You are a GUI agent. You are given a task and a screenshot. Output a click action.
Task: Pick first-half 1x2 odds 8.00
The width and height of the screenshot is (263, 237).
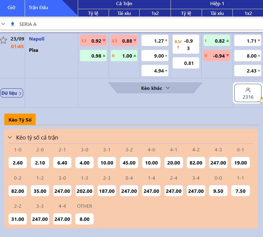tap(248, 56)
